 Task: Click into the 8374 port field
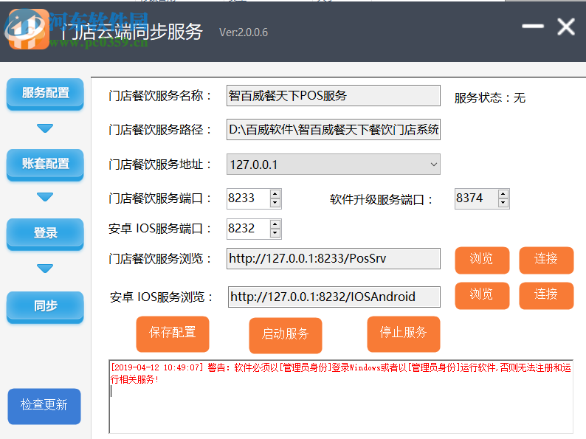477,198
